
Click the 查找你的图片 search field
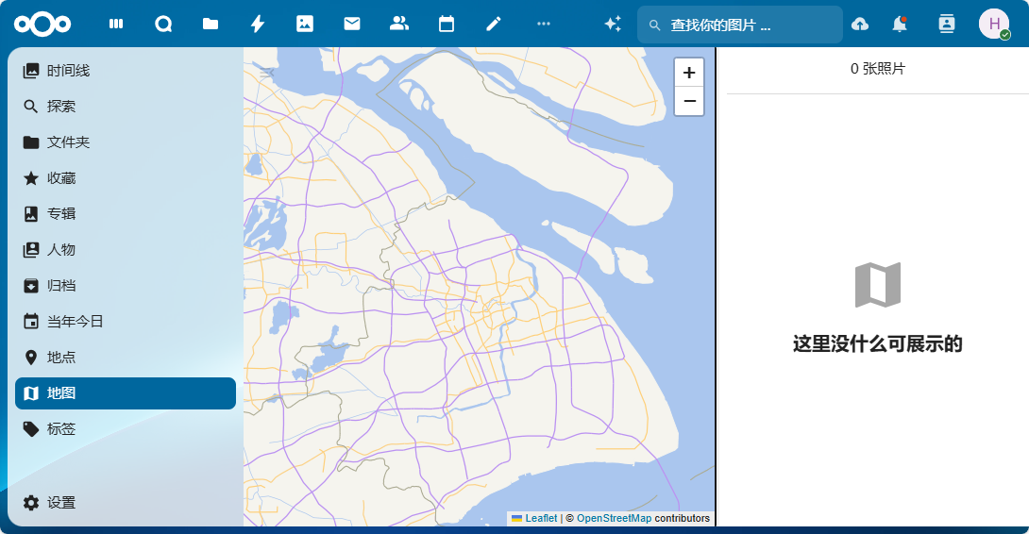pos(746,25)
